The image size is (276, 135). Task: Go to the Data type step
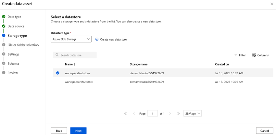pos(14,17)
